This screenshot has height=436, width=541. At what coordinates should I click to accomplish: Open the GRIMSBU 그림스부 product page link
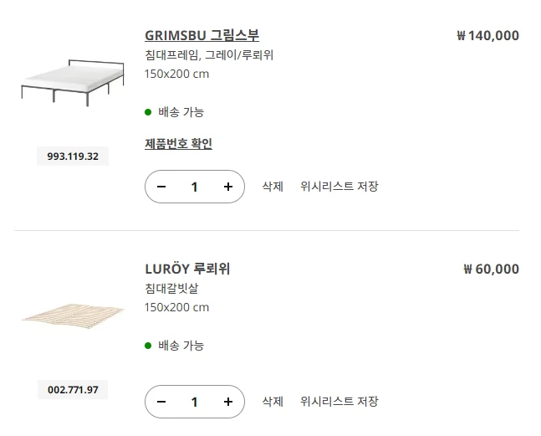[x=202, y=35]
